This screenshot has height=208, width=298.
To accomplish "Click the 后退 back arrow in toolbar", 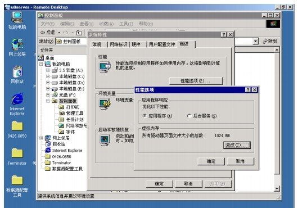I will pos(48,33).
